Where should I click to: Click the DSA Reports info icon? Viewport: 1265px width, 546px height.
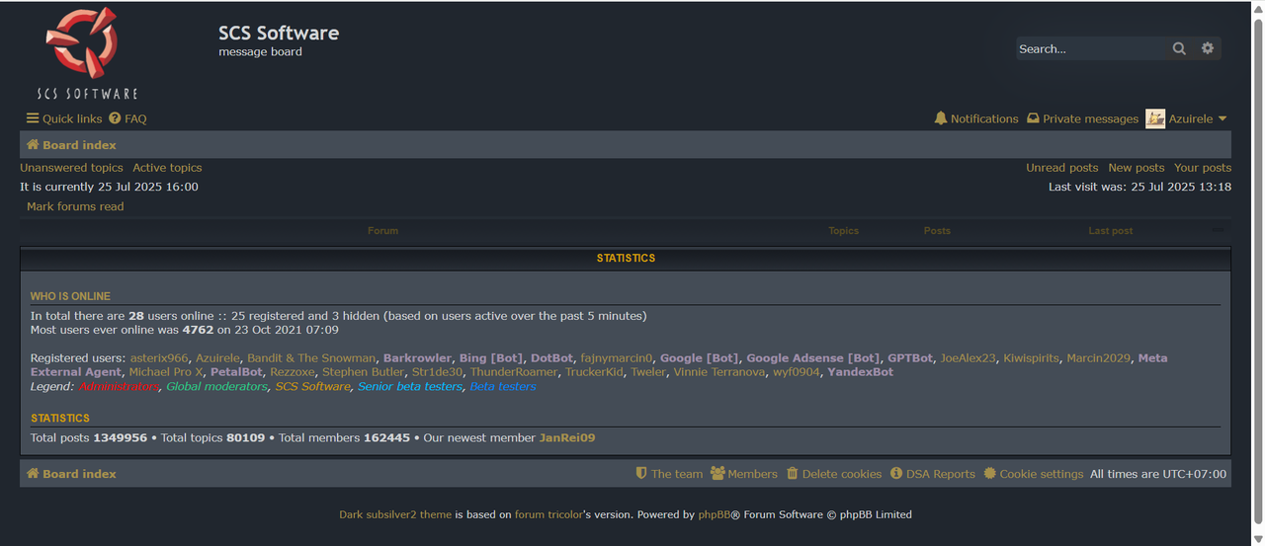click(x=896, y=474)
